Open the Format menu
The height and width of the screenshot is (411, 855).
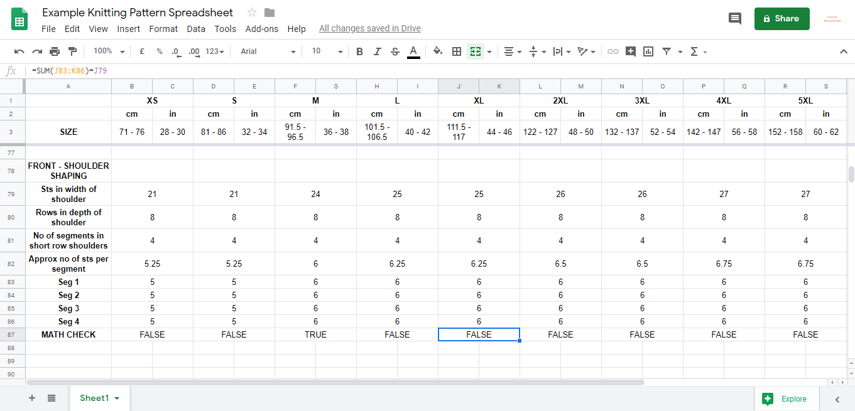coord(163,29)
